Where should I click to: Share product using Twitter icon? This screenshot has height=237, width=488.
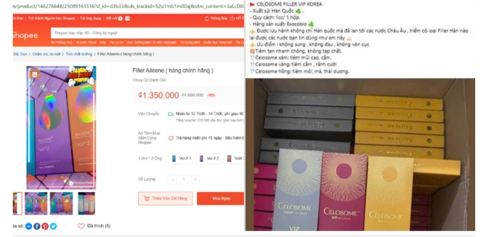pyautogui.click(x=53, y=226)
